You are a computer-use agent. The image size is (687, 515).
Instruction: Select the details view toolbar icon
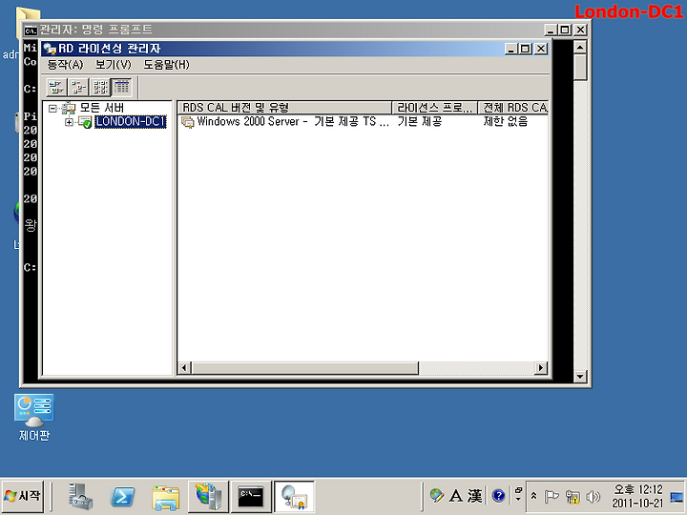122,87
